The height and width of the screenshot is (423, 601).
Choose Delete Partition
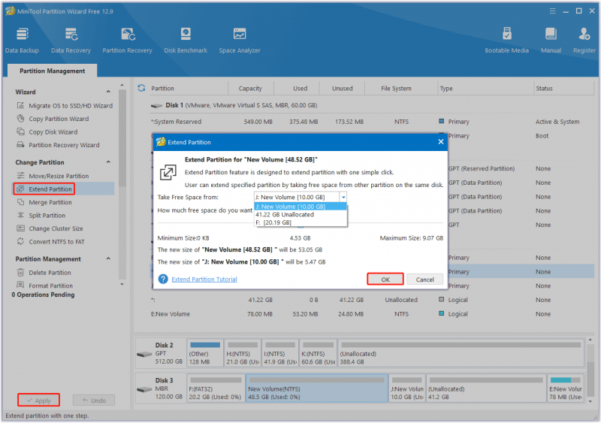tap(44, 273)
